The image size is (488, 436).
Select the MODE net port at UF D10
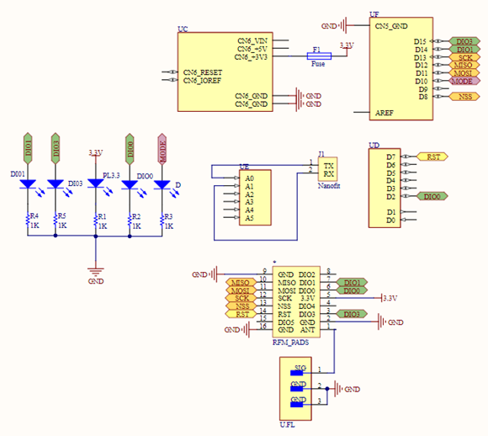pos(464,81)
